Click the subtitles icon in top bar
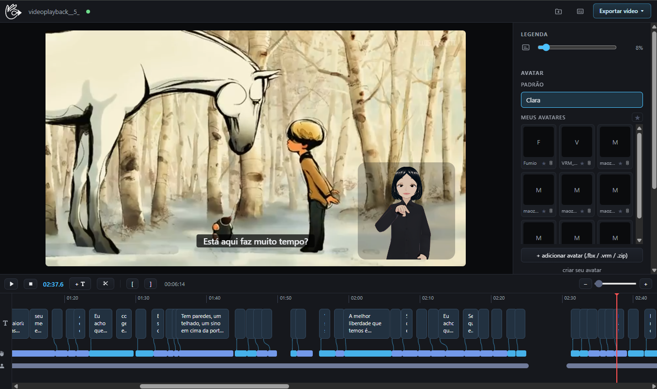Image resolution: width=657 pixels, height=389 pixels. pyautogui.click(x=580, y=11)
